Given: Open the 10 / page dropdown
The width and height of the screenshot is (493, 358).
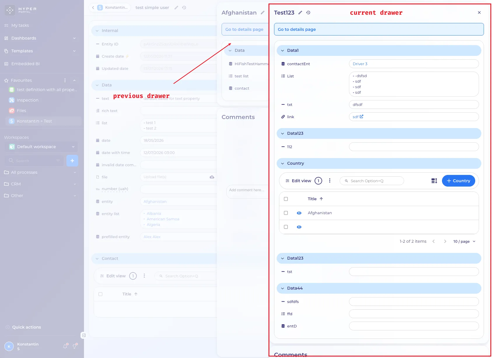Looking at the screenshot, I should click(x=464, y=241).
